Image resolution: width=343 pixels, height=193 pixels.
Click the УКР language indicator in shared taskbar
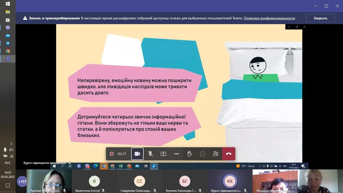click(285, 166)
